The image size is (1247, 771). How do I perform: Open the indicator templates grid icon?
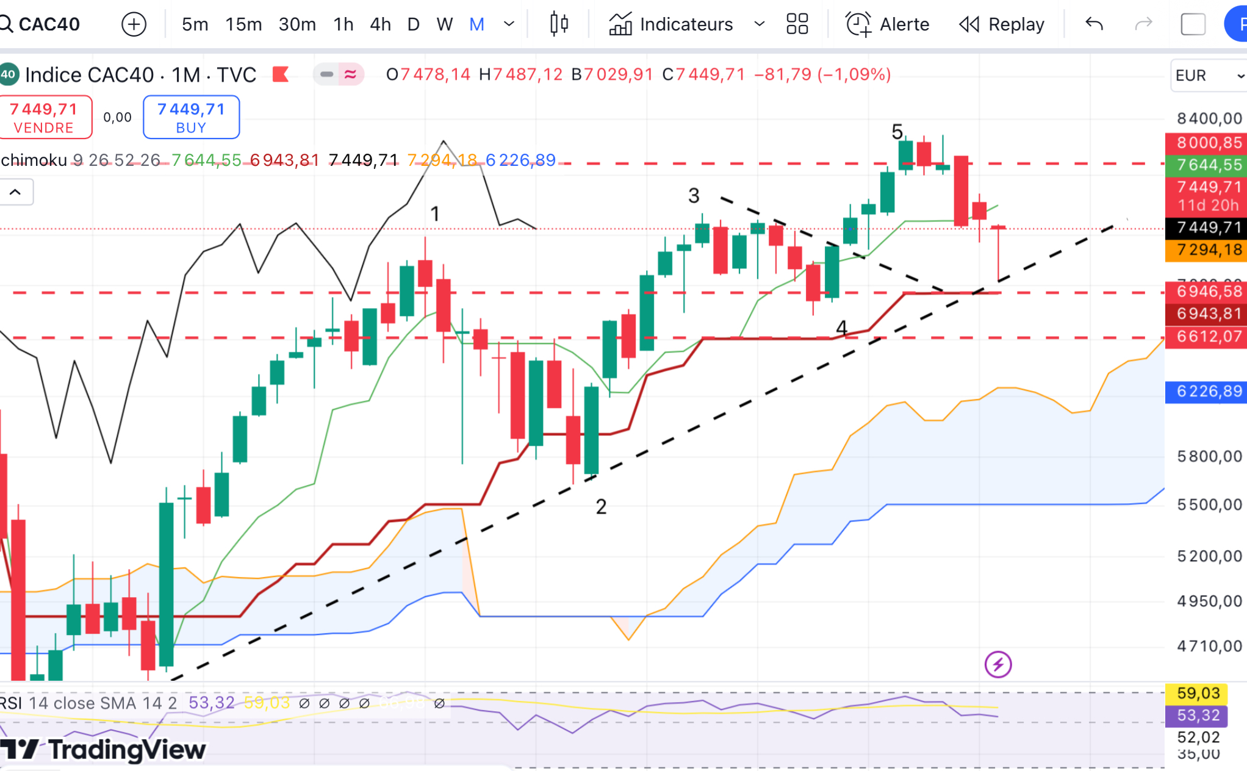pos(797,24)
